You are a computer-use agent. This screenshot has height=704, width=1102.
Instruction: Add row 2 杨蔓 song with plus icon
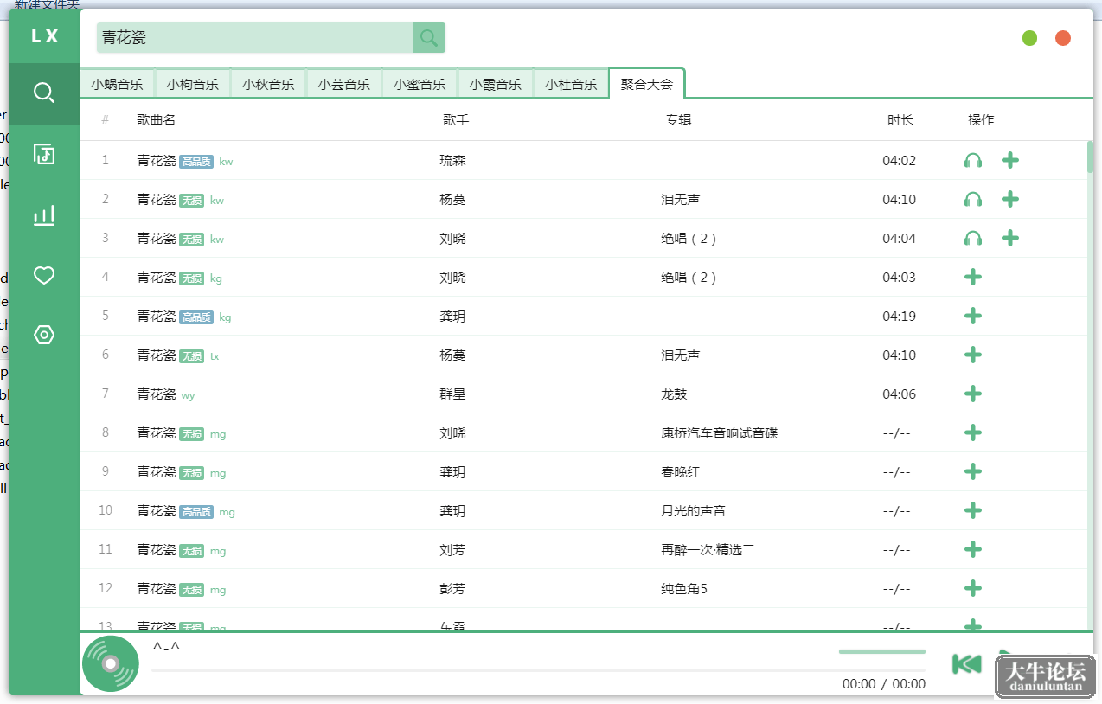1010,199
